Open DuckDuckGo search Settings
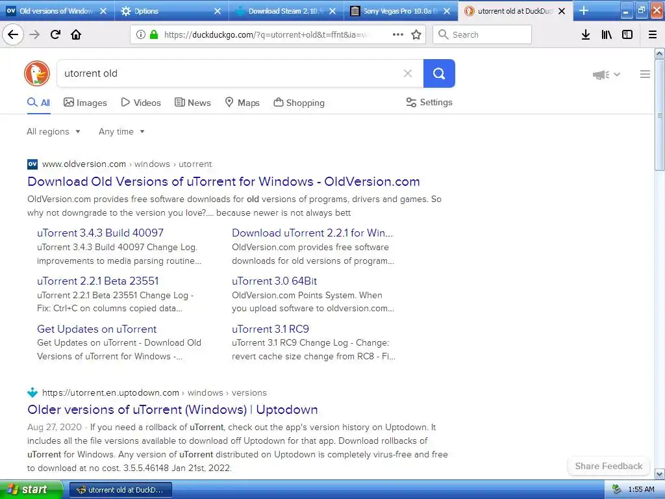This screenshot has height=499, width=665. pyautogui.click(x=429, y=102)
